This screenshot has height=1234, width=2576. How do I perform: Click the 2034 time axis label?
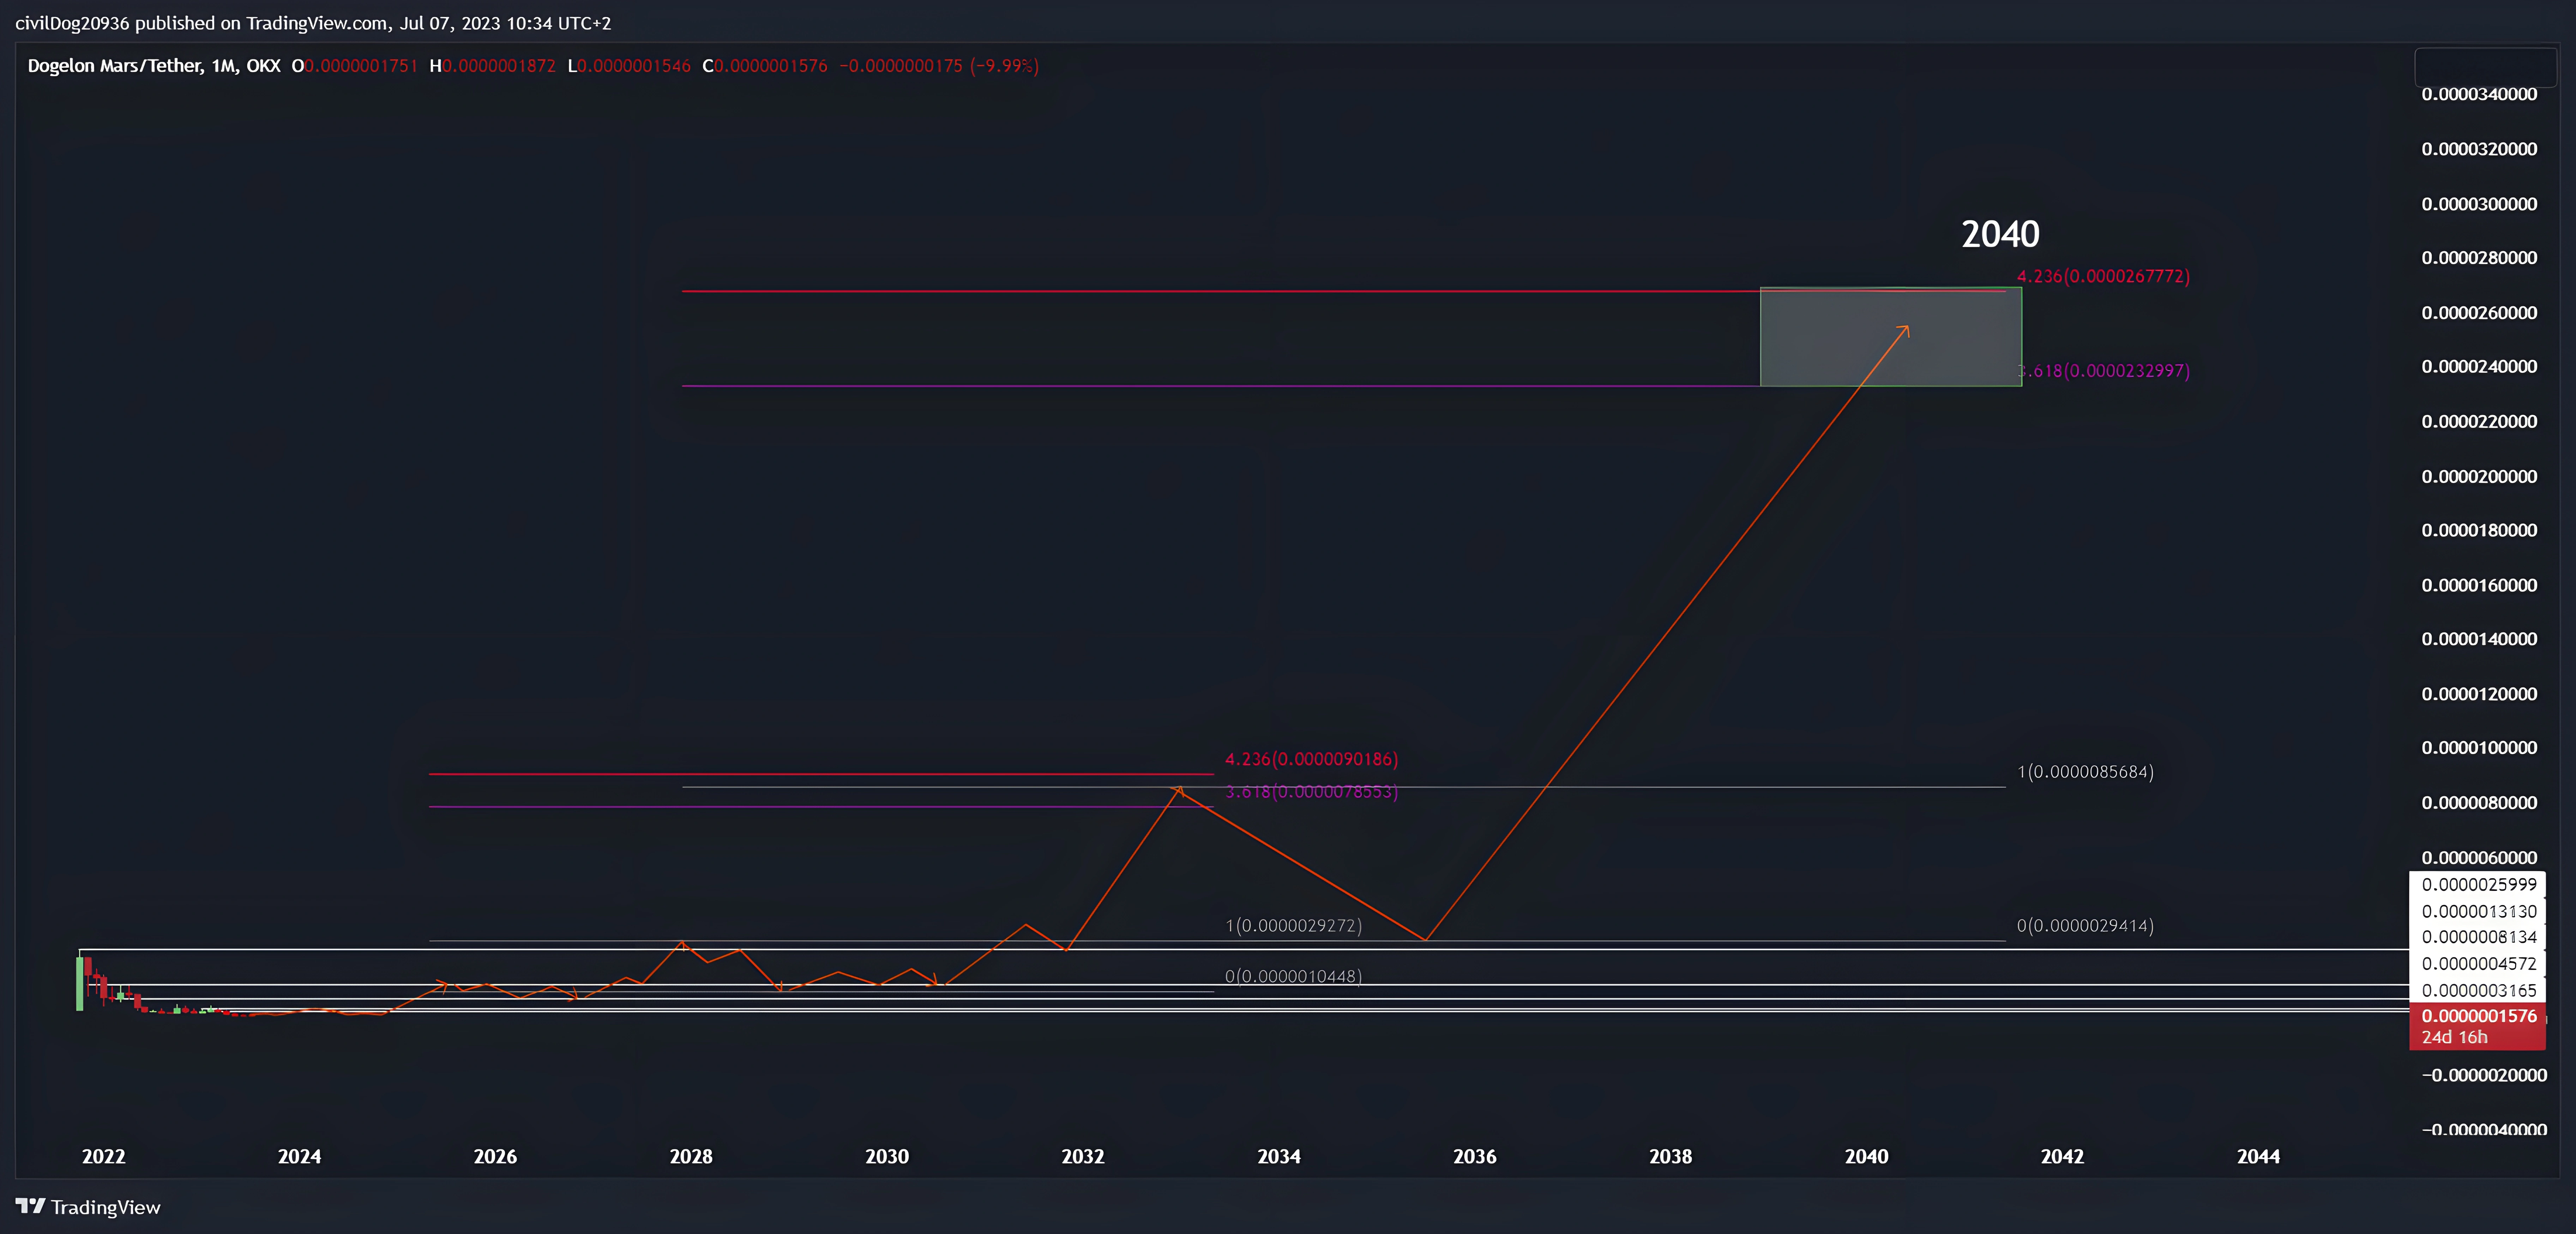point(1279,1157)
